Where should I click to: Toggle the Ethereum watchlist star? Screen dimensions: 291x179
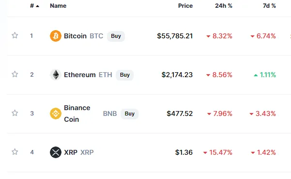[15, 74]
